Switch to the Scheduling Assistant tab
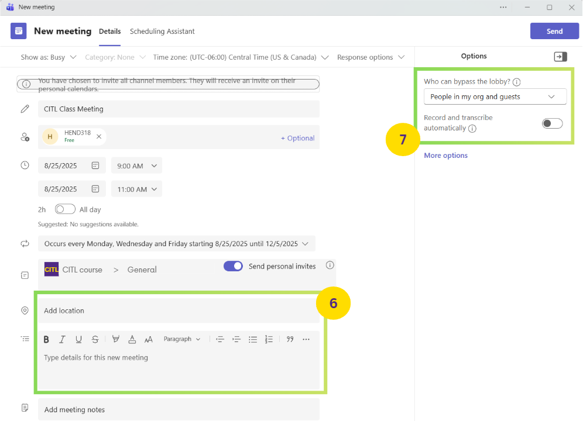 pos(162,32)
